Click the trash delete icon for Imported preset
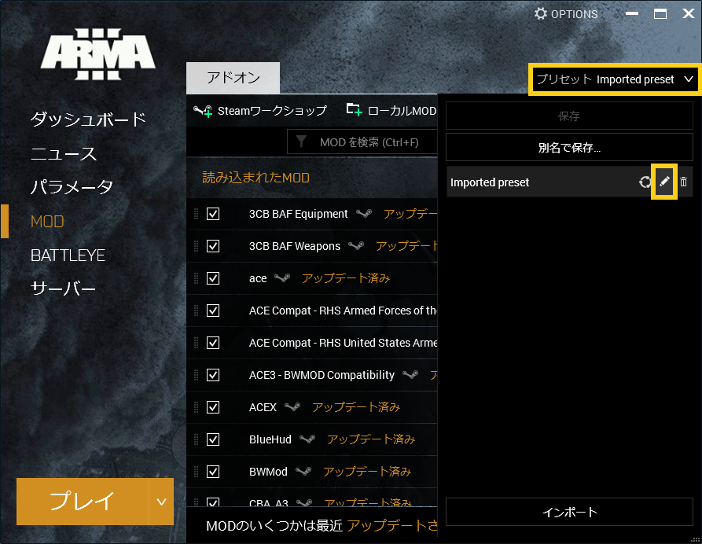This screenshot has height=544, width=702. click(683, 182)
